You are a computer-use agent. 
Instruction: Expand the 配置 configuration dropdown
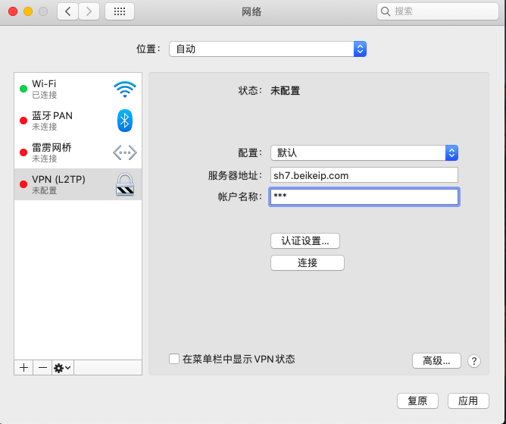click(x=364, y=152)
